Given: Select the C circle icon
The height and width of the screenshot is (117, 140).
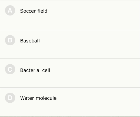Looking at the screenshot, I should (x=10, y=69).
